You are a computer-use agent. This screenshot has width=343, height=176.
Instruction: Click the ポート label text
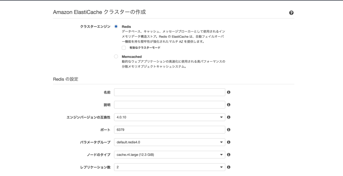pyautogui.click(x=105, y=130)
